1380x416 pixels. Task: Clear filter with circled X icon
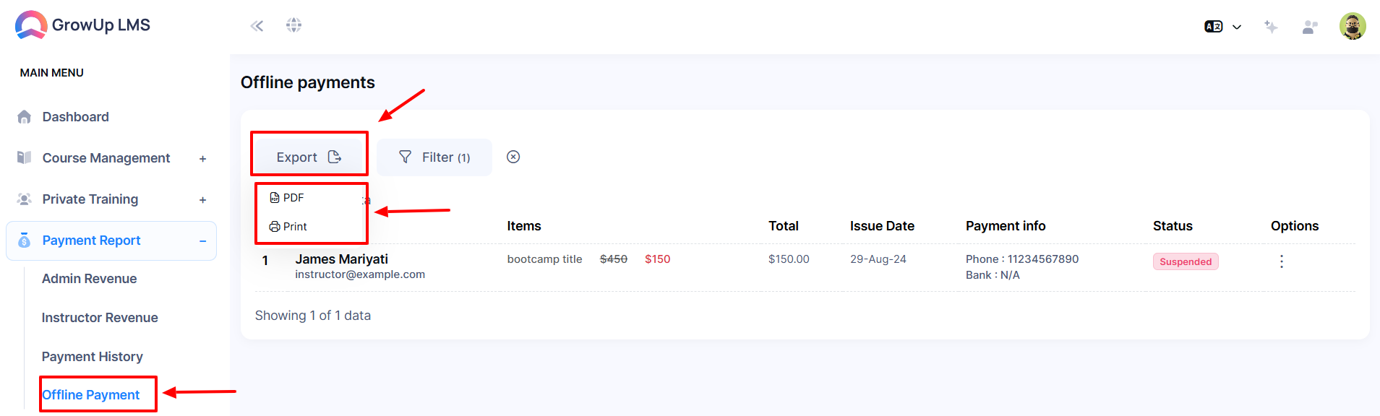(x=513, y=157)
